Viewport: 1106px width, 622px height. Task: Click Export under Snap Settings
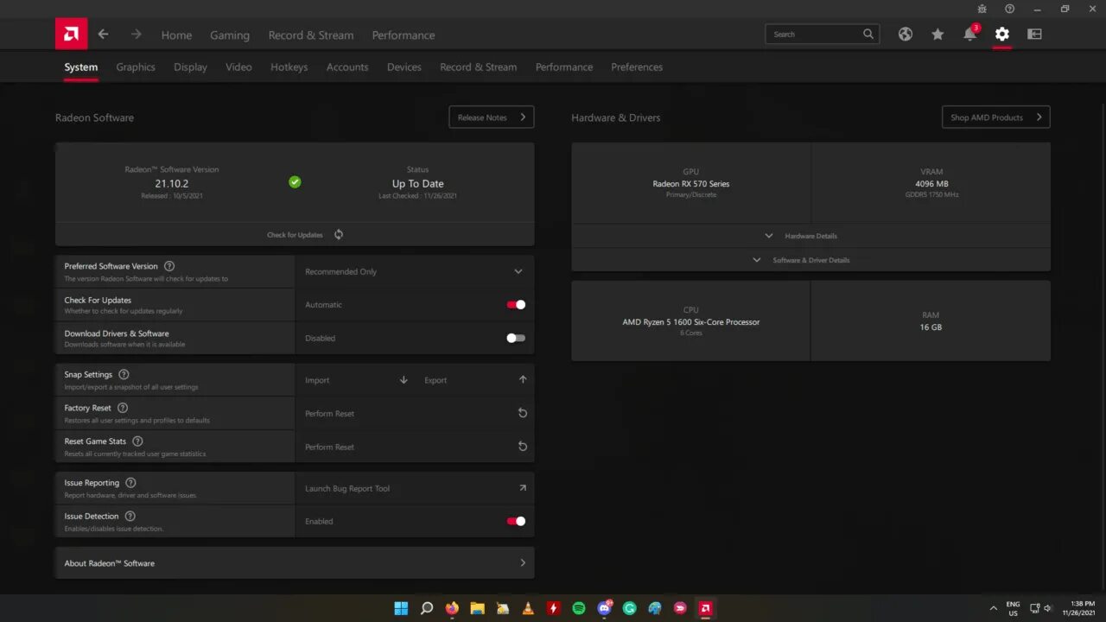pos(435,380)
